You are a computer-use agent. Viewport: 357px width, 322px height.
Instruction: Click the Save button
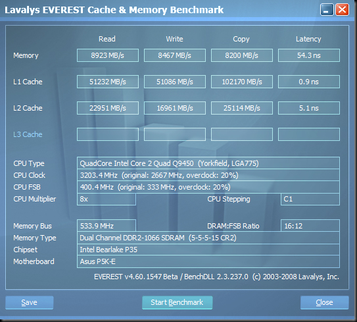point(30,302)
